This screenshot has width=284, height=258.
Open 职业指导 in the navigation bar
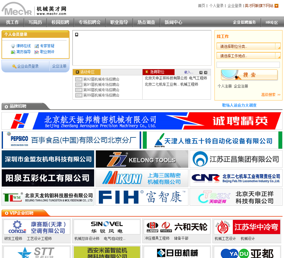coord(119,22)
